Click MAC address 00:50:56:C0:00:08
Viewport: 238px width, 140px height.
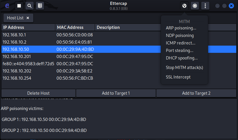[x=75, y=35]
